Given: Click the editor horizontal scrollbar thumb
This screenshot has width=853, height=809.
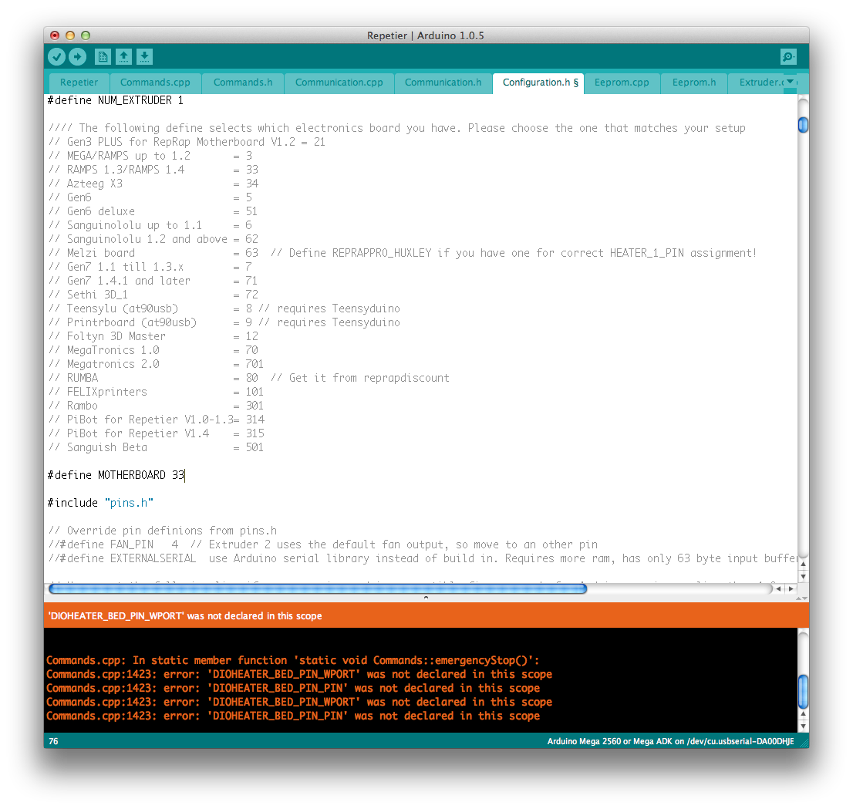Looking at the screenshot, I should (317, 589).
